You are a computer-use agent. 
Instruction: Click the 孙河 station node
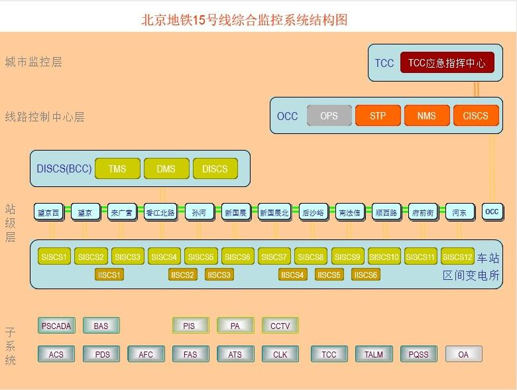199,212
